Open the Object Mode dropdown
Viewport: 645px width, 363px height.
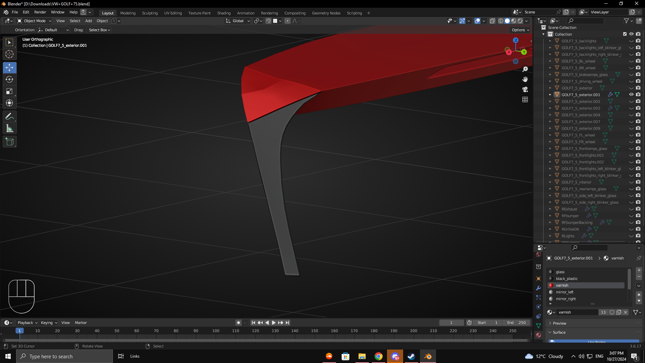[34, 21]
